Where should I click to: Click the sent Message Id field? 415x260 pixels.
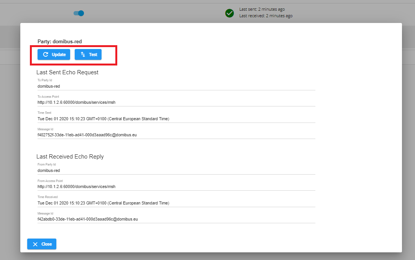pyautogui.click(x=176, y=135)
